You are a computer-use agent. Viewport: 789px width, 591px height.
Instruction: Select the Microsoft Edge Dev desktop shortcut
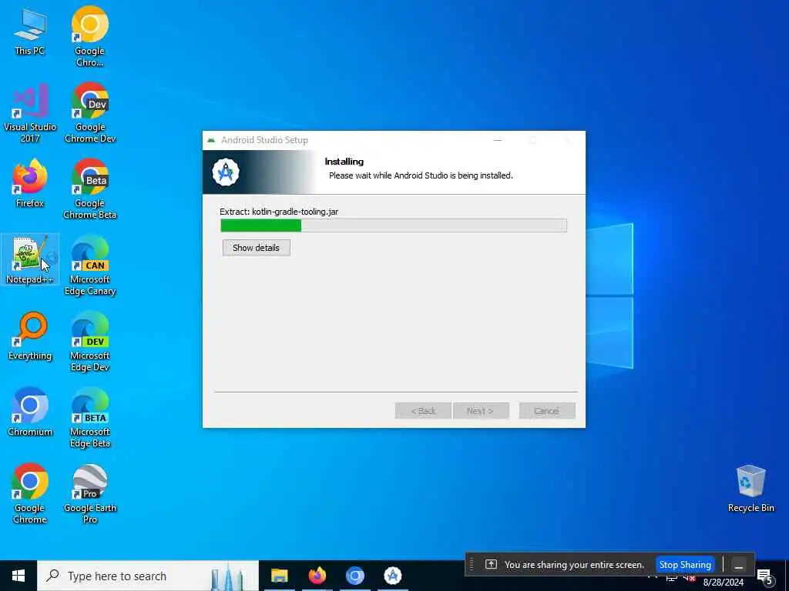[90, 342]
